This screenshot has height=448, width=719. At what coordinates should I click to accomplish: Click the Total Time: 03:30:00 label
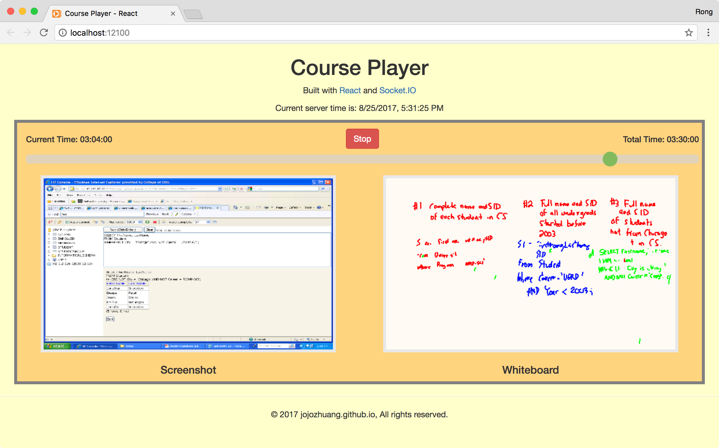661,139
